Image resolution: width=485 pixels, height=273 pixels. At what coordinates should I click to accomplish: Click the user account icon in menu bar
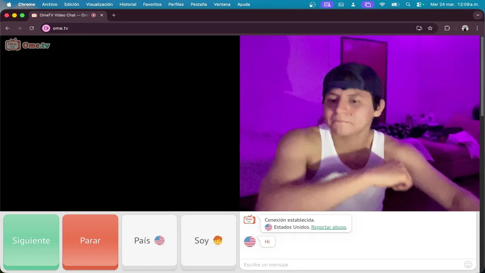[353, 5]
